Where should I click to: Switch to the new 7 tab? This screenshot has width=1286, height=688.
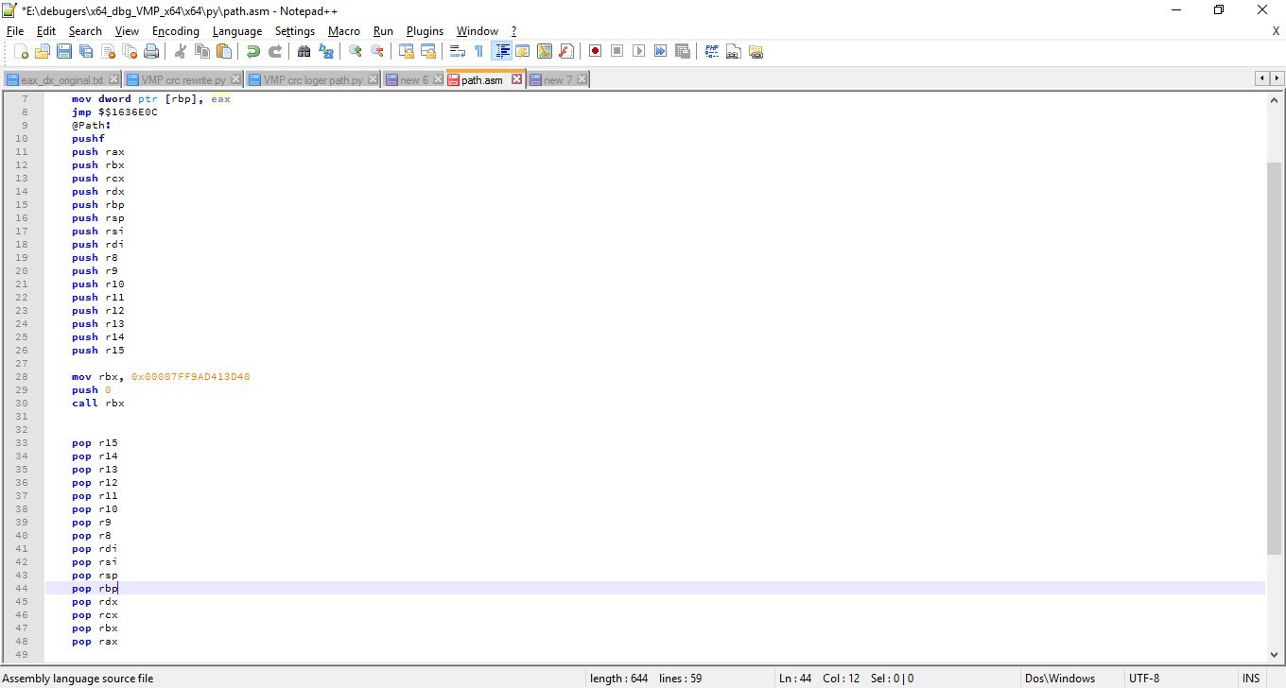click(558, 80)
